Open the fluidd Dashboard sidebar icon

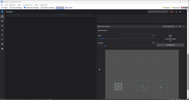point(2,16)
